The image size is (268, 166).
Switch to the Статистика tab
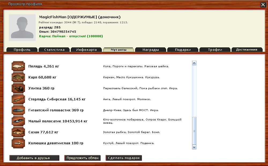(54, 50)
